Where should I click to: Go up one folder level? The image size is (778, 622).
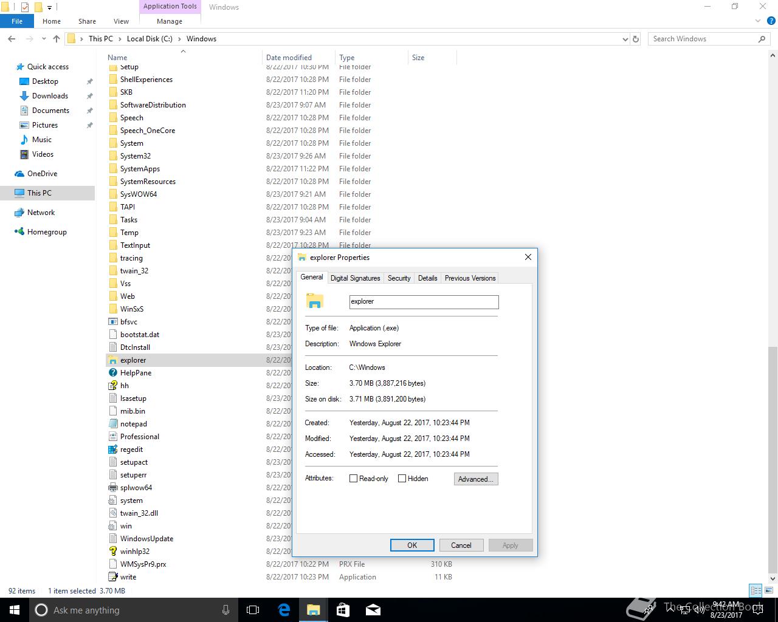point(57,39)
